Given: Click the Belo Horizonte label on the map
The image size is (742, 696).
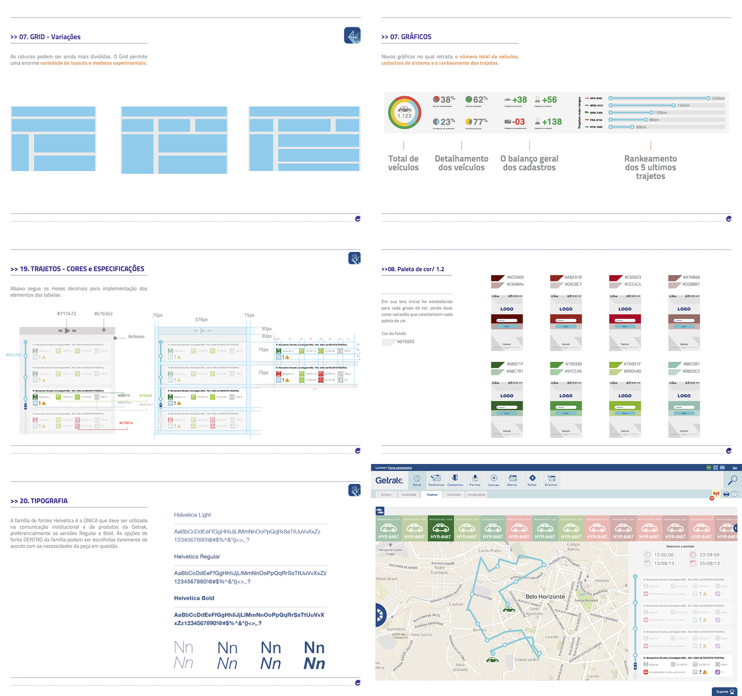Looking at the screenshot, I should pyautogui.click(x=545, y=597).
